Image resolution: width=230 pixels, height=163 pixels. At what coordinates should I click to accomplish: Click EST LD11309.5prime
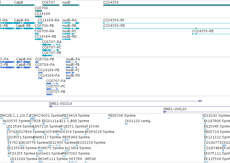pos(12,162)
